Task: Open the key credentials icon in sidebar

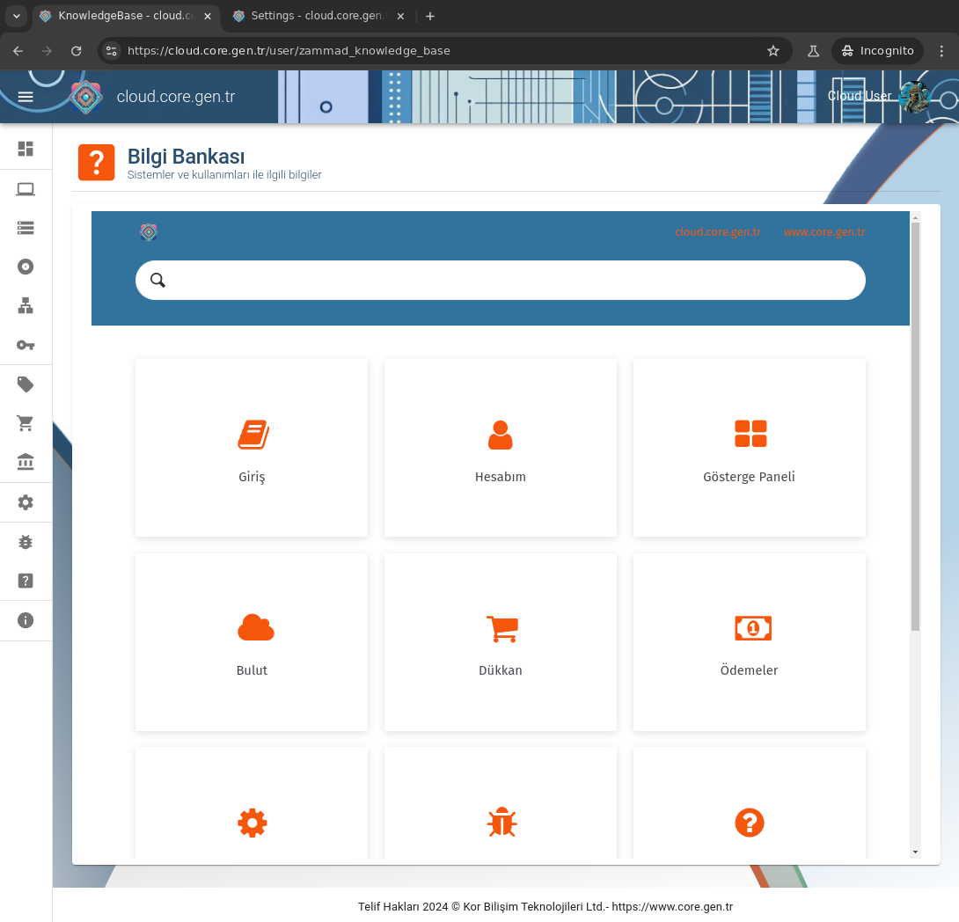Action: [26, 345]
